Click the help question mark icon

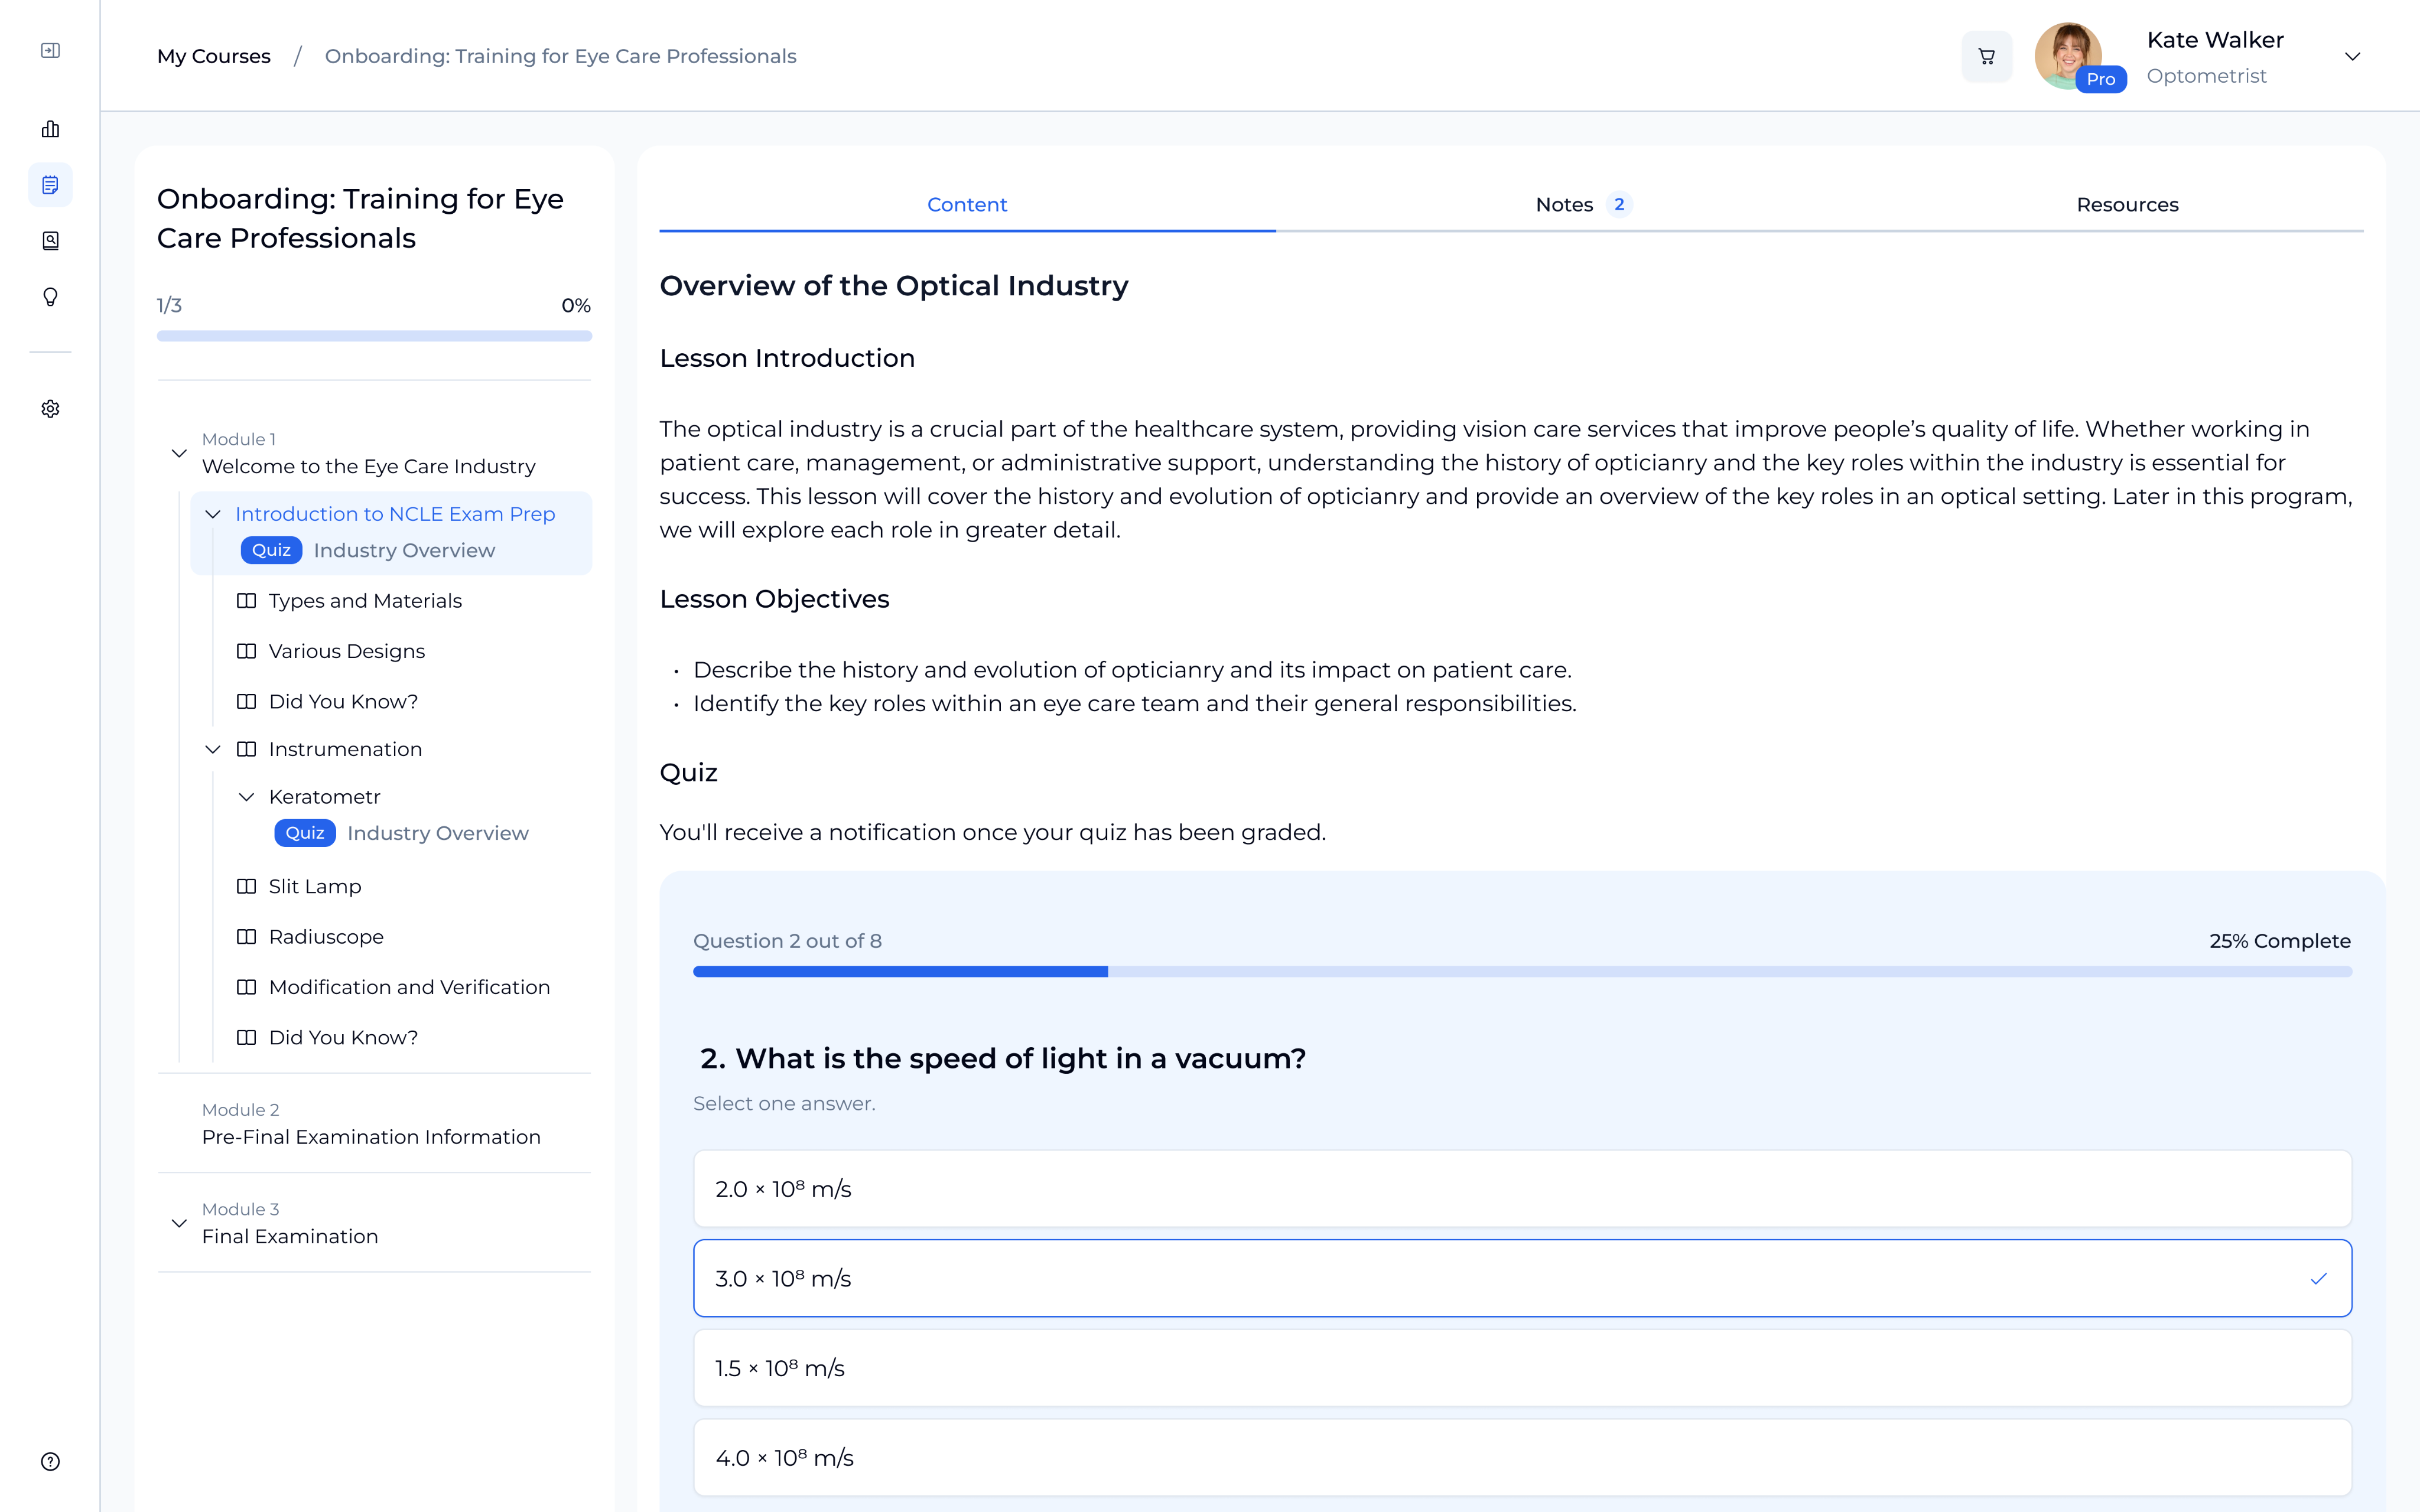[x=50, y=1461]
